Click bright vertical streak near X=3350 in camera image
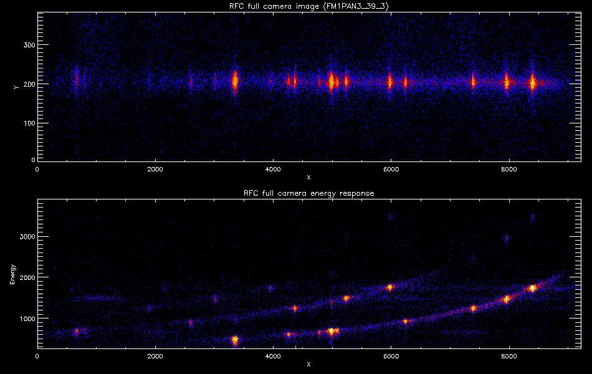 pos(235,80)
